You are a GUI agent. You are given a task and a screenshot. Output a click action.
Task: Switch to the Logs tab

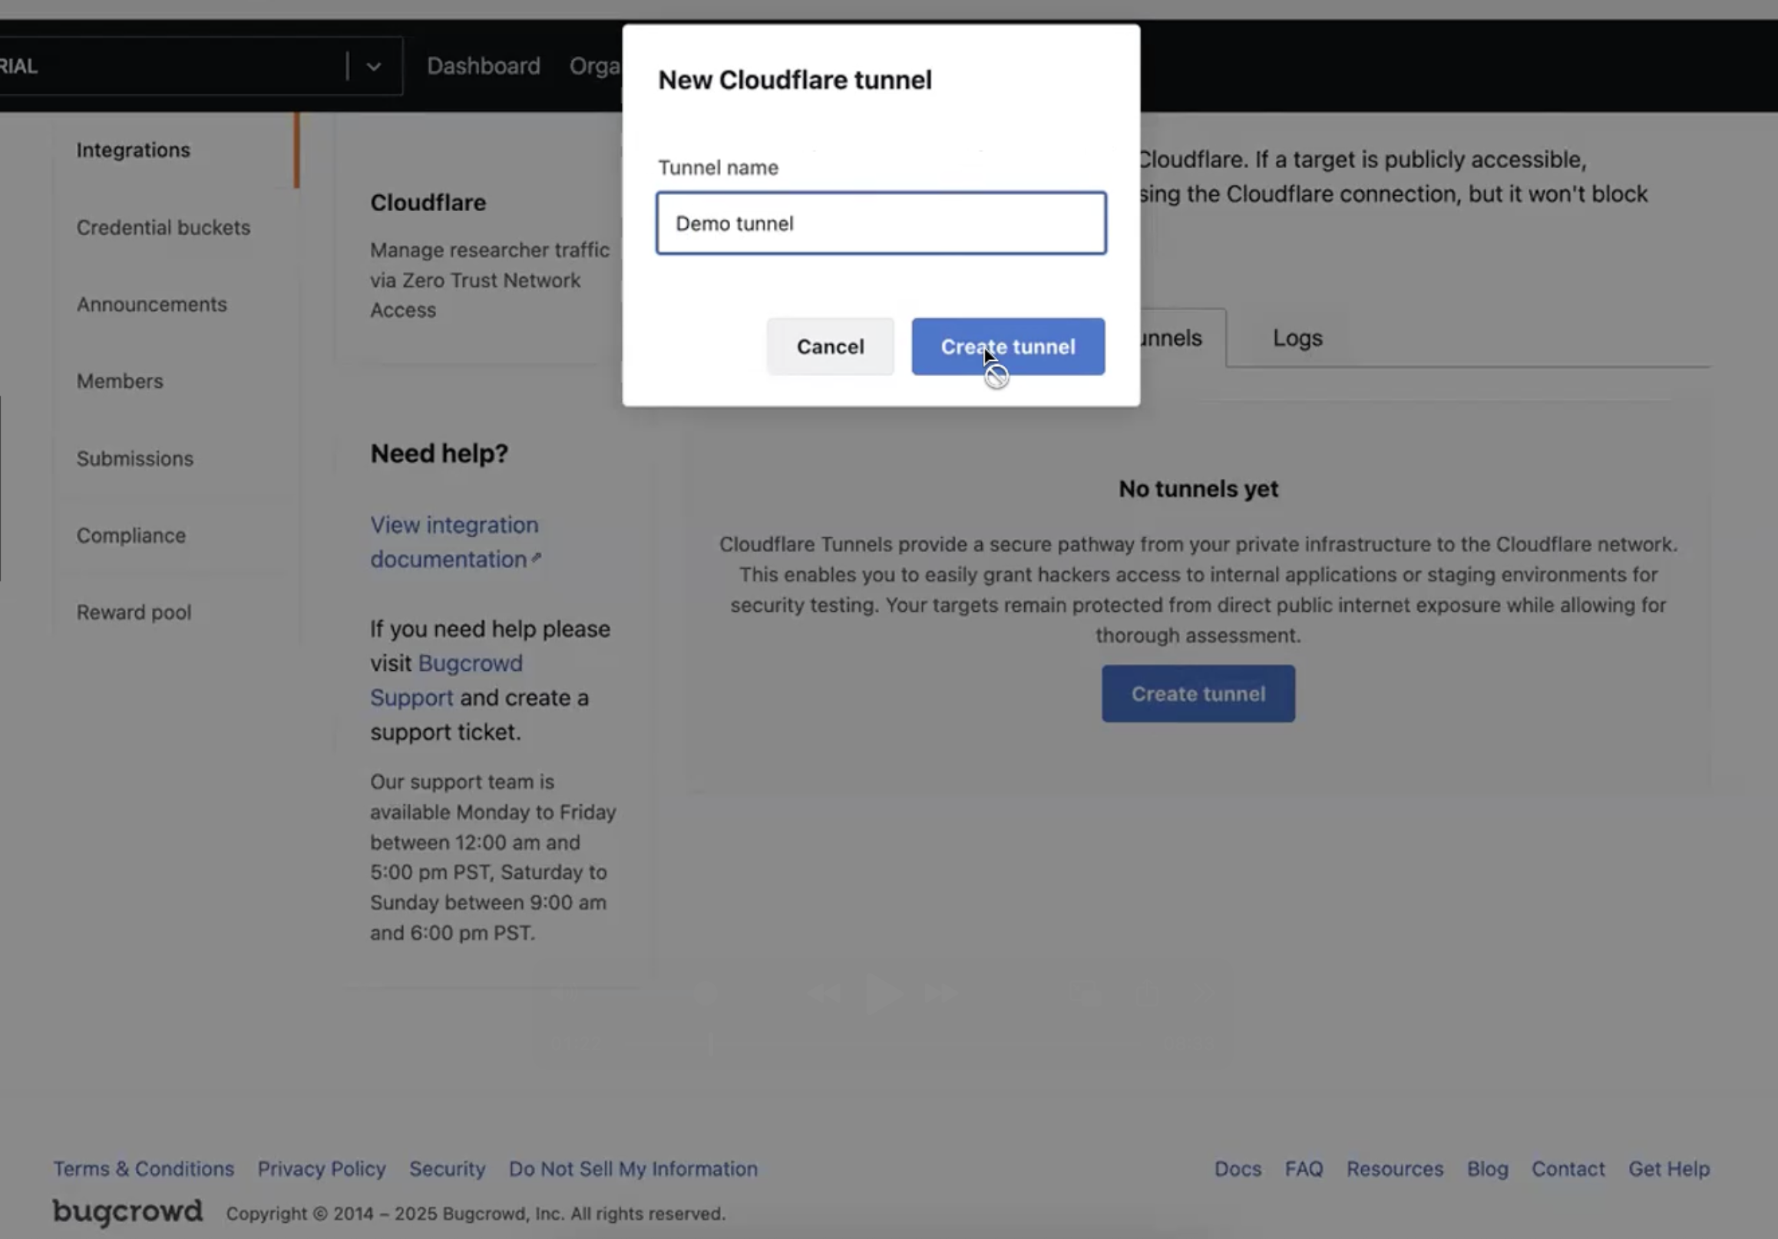tap(1297, 338)
